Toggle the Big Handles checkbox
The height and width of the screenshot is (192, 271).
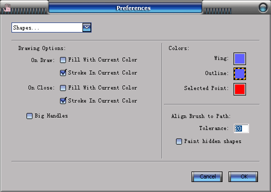click(x=29, y=116)
